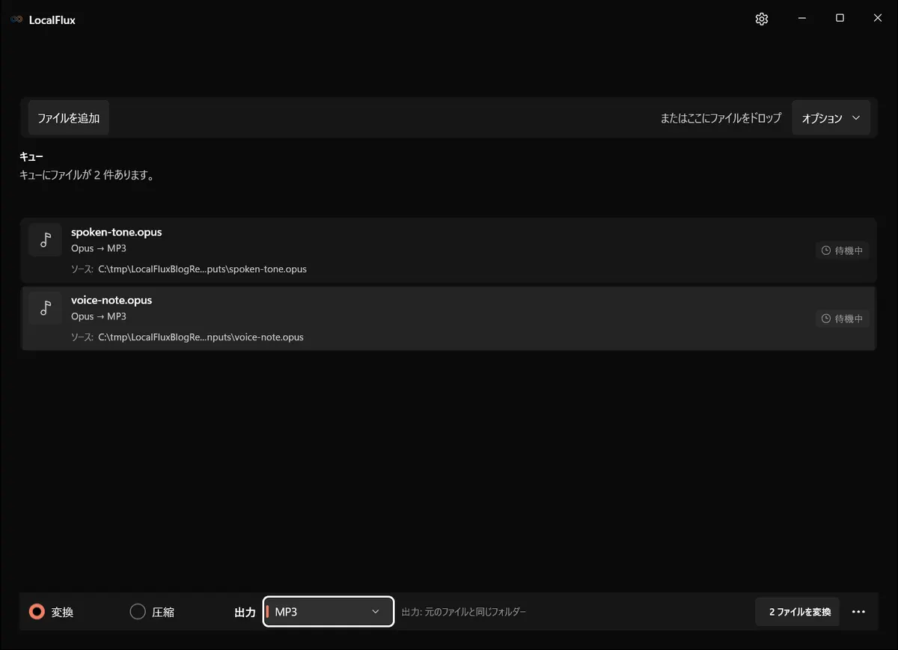Click music note icon for voice-note.opus
The image size is (898, 650).
[45, 307]
